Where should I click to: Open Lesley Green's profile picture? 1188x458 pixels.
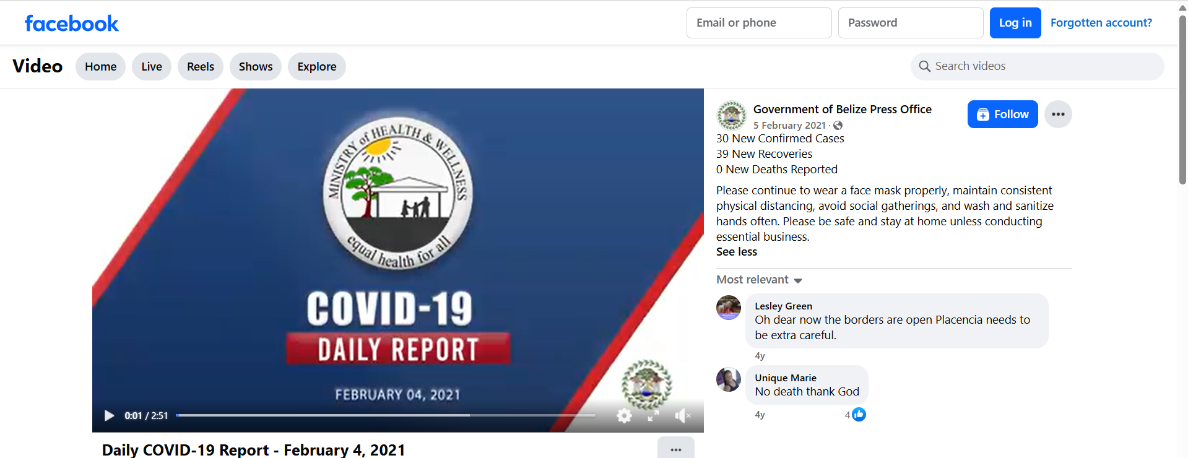pyautogui.click(x=729, y=308)
